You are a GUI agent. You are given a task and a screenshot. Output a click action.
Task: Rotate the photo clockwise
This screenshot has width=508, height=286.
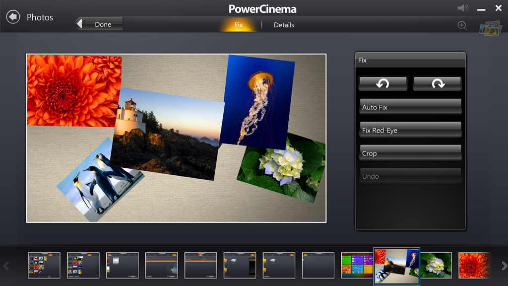tap(437, 83)
